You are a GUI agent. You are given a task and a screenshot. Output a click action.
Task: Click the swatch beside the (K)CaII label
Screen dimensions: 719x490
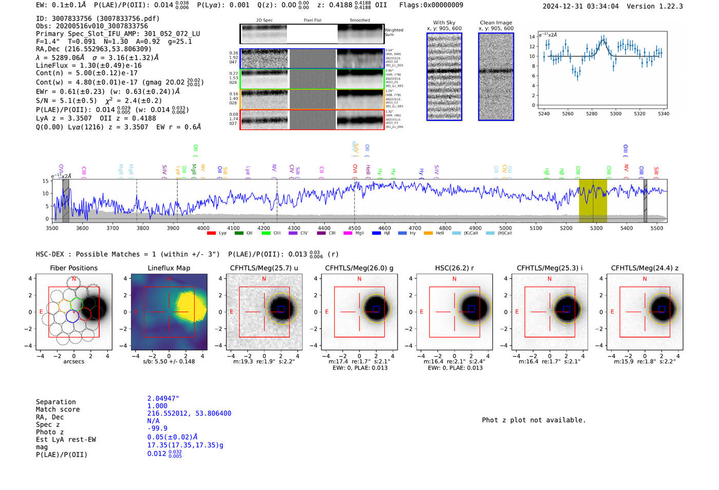[456, 233]
